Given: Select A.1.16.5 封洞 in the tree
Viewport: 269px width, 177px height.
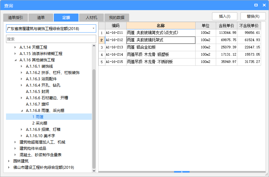Looking at the screenshot, I should click(x=38, y=91).
